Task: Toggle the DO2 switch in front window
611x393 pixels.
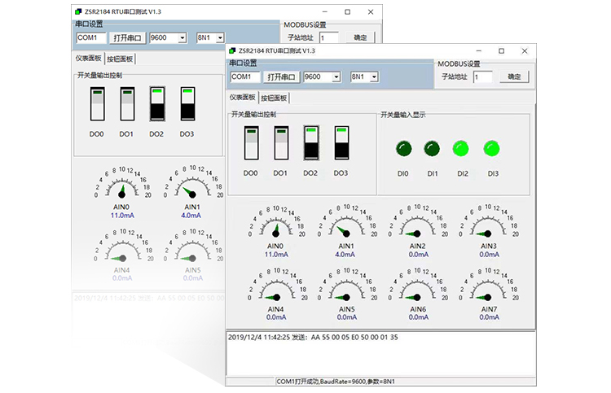Action: [x=311, y=143]
